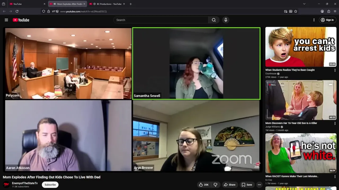Open YouTube settings three-dot menu
The height and width of the screenshot is (190, 339).
(x=314, y=20)
